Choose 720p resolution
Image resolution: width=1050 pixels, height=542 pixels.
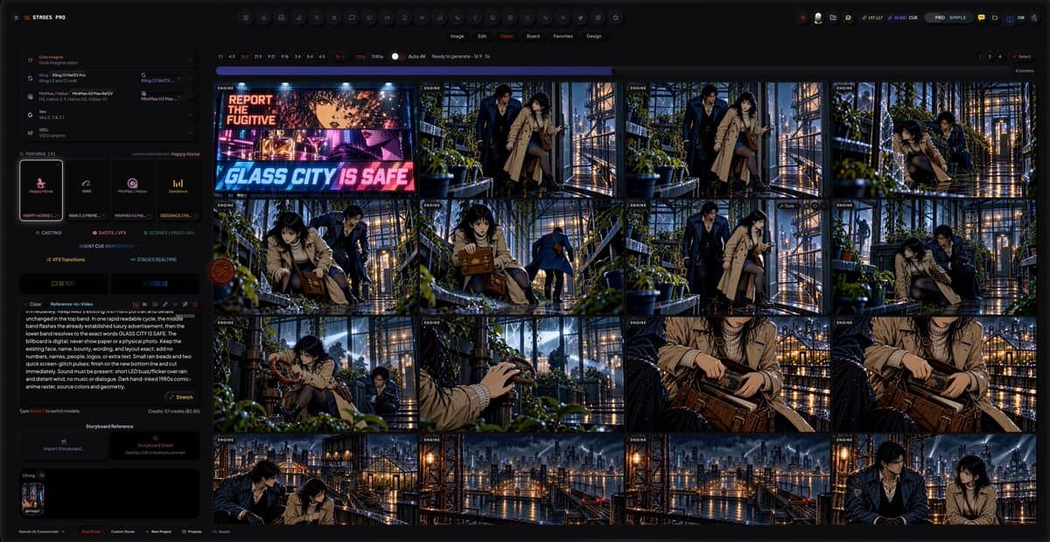point(360,56)
